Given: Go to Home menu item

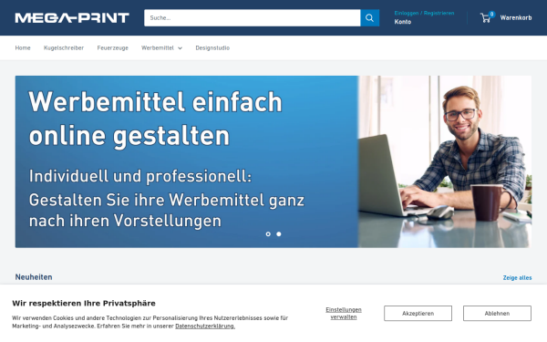Looking at the screenshot, I should 23,47.
